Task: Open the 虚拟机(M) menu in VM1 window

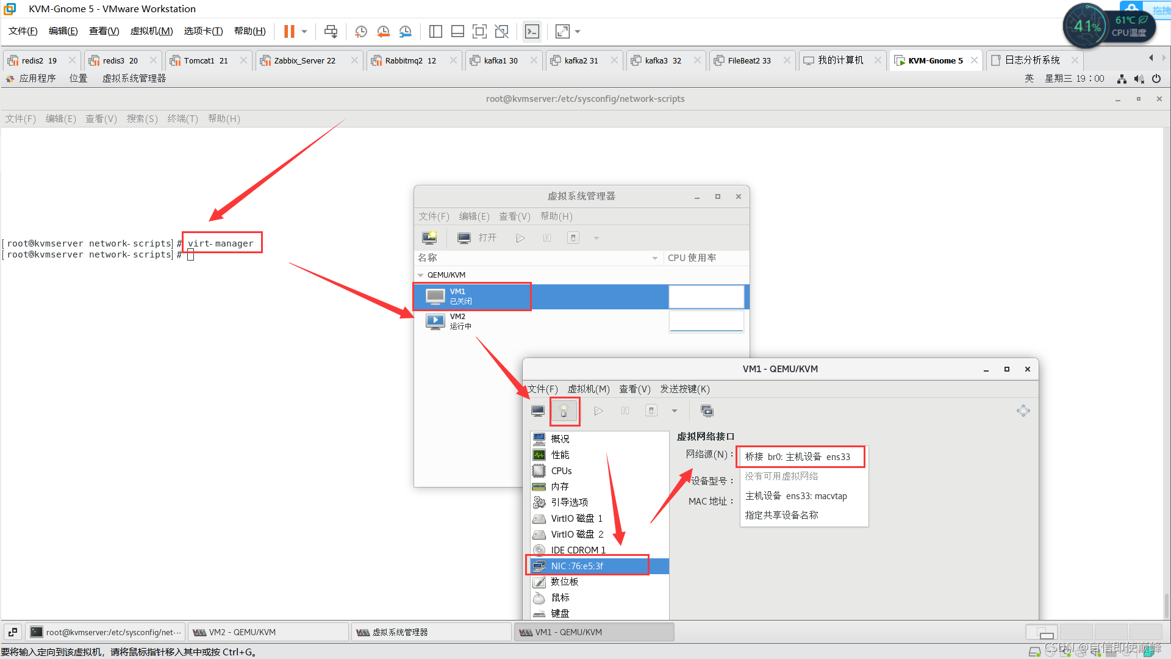Action: click(588, 389)
